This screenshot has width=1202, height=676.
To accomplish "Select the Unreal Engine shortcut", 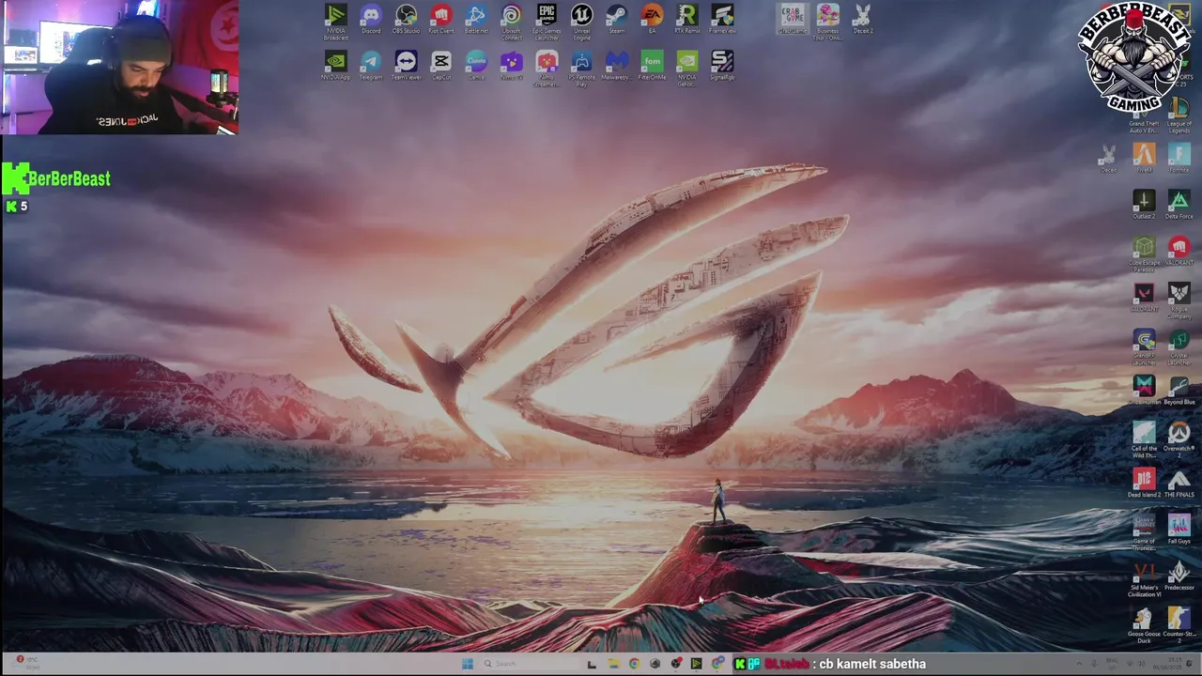I will coord(581,22).
